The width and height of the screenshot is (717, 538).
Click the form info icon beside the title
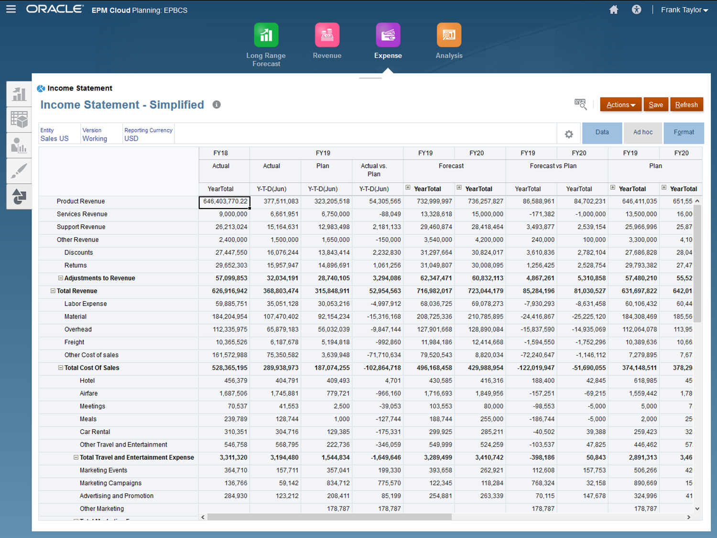coord(217,105)
